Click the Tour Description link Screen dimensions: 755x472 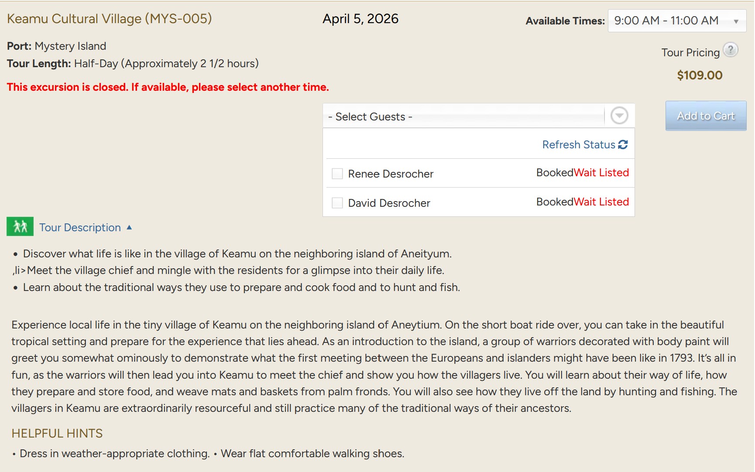(x=80, y=228)
